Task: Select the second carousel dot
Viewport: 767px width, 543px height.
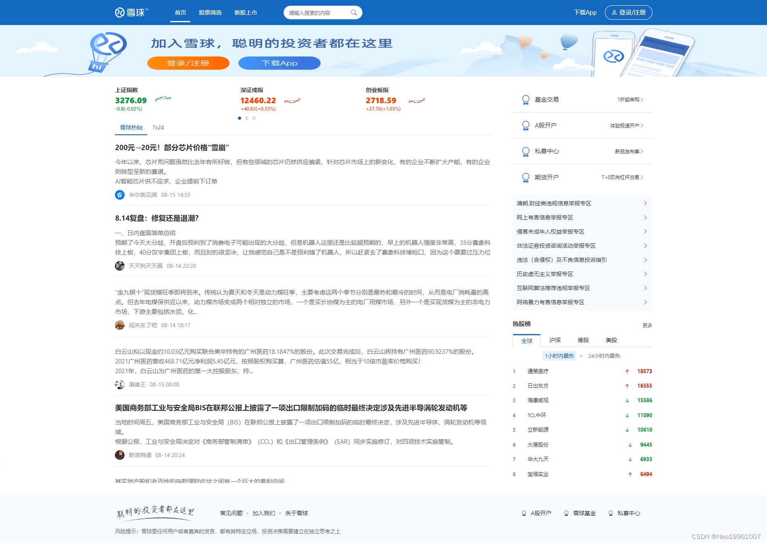Action: pyautogui.click(x=247, y=118)
